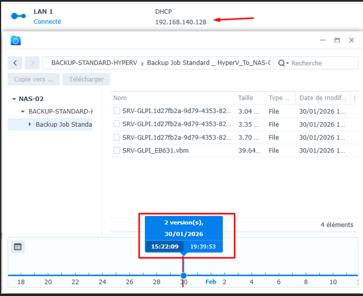Click the timeline marker dot at 30
This screenshot has height=296, width=363.
coord(183,275)
